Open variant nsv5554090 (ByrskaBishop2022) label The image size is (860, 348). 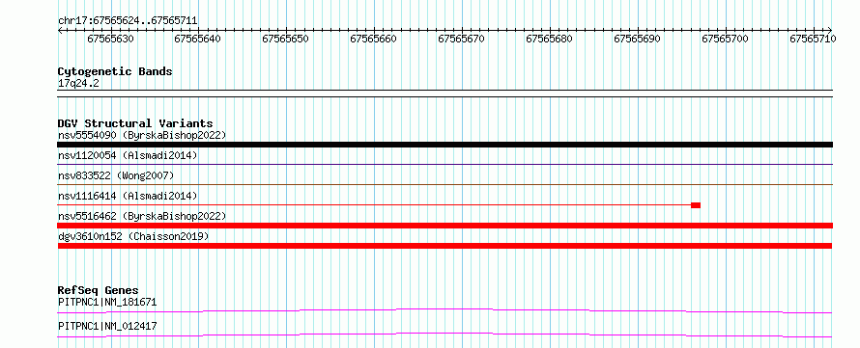coord(142,135)
